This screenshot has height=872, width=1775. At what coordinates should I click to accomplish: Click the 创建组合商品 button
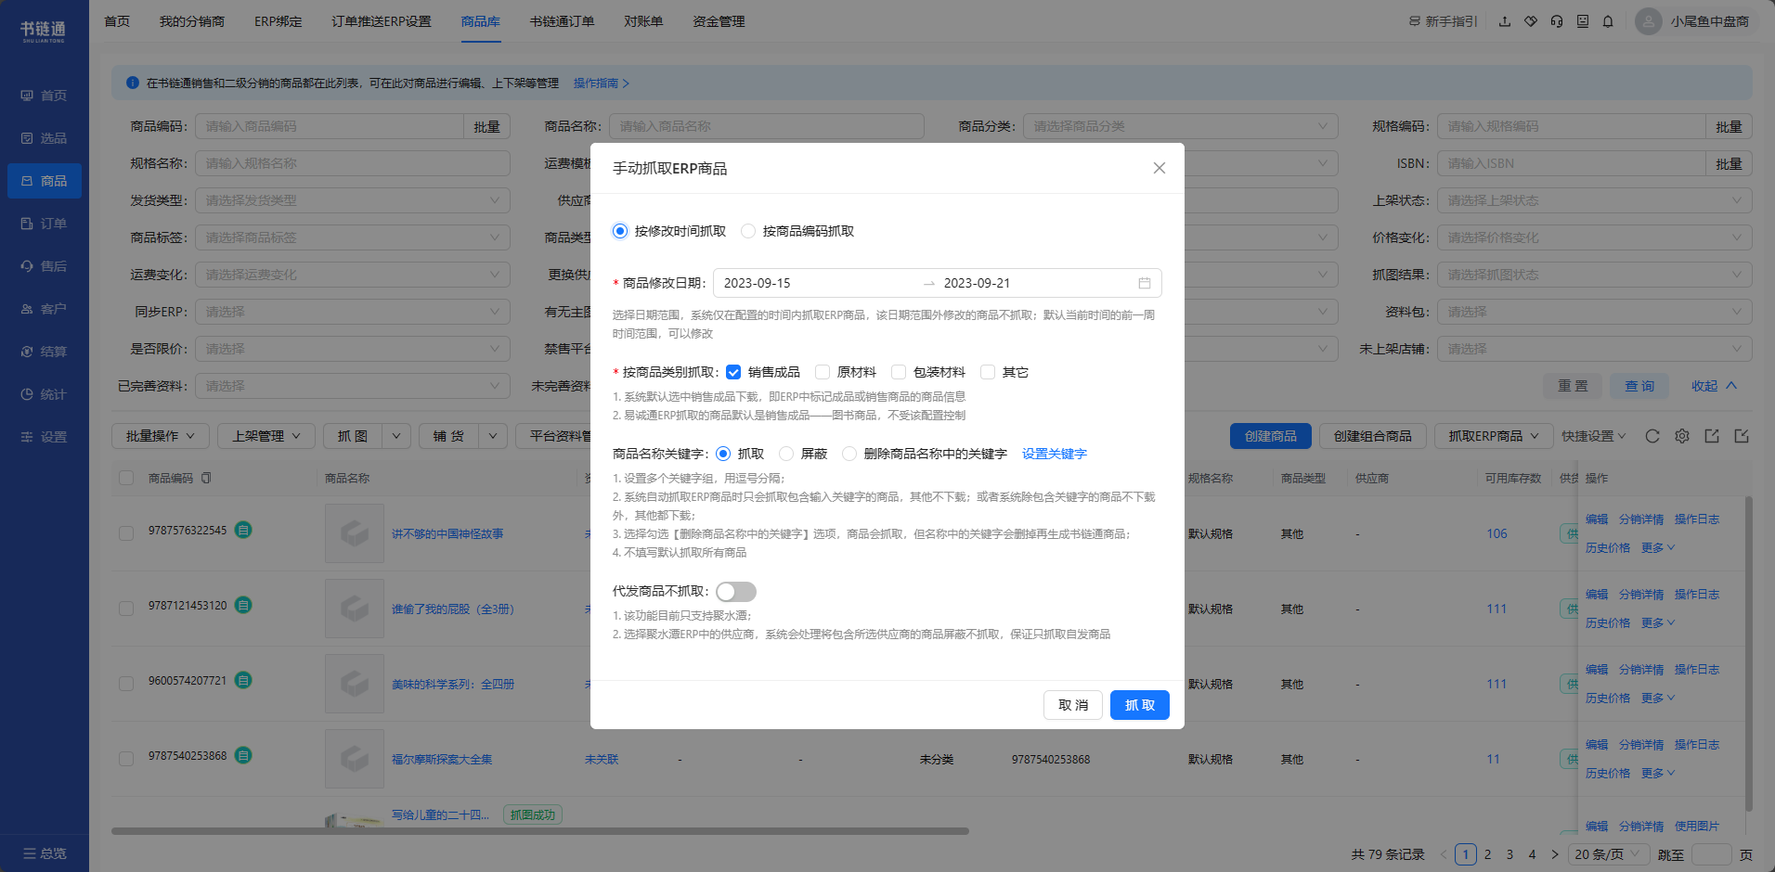(1373, 436)
